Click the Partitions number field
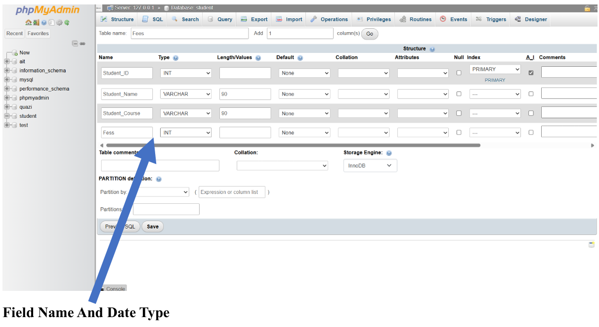Image resolution: width=599 pixels, height=327 pixels. click(166, 209)
